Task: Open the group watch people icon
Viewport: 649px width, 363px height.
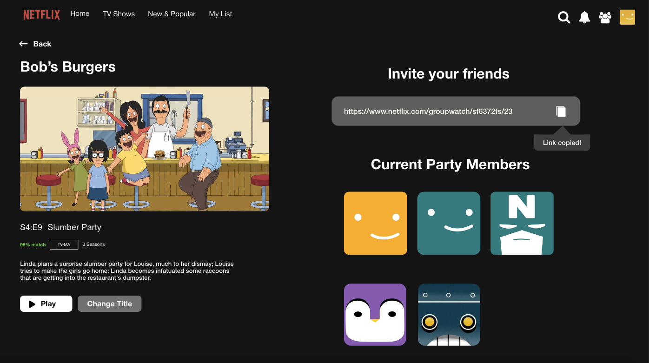Action: click(x=605, y=18)
